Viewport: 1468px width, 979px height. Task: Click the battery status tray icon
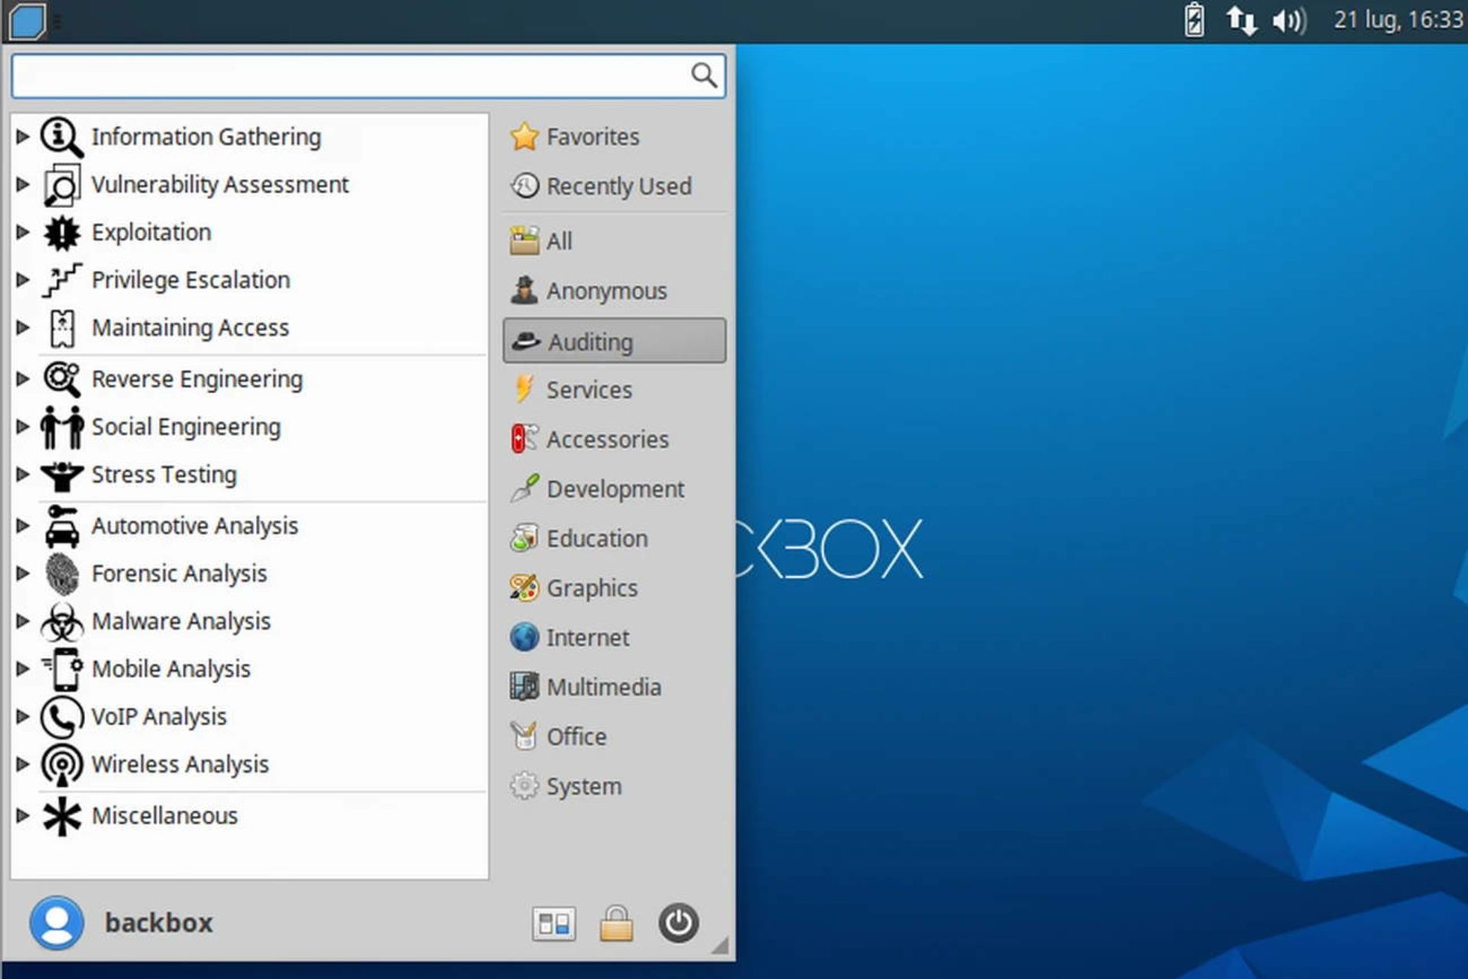1194,20
